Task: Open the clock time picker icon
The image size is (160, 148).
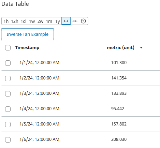Action: [x=83, y=21]
